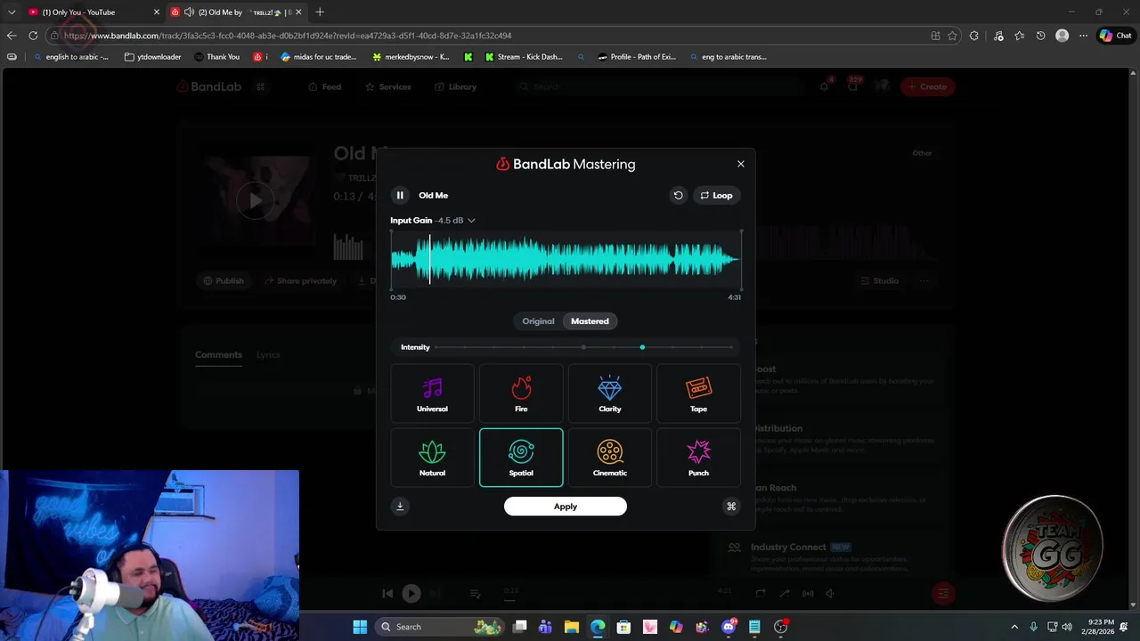Click the BandLab logo in the site header
1140x641 pixels.
click(208, 86)
